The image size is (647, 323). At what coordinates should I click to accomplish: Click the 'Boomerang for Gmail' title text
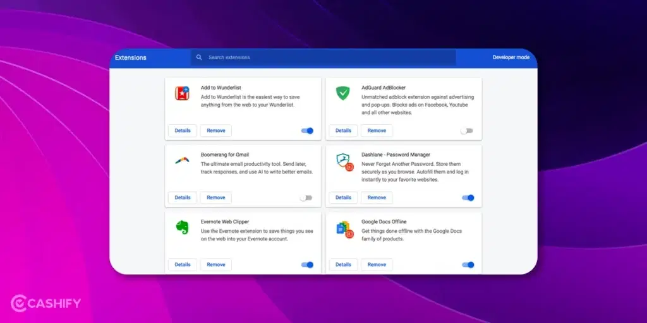(x=225, y=155)
